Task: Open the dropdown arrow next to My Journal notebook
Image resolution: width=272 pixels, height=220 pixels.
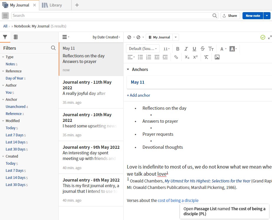Action: pos(176,37)
